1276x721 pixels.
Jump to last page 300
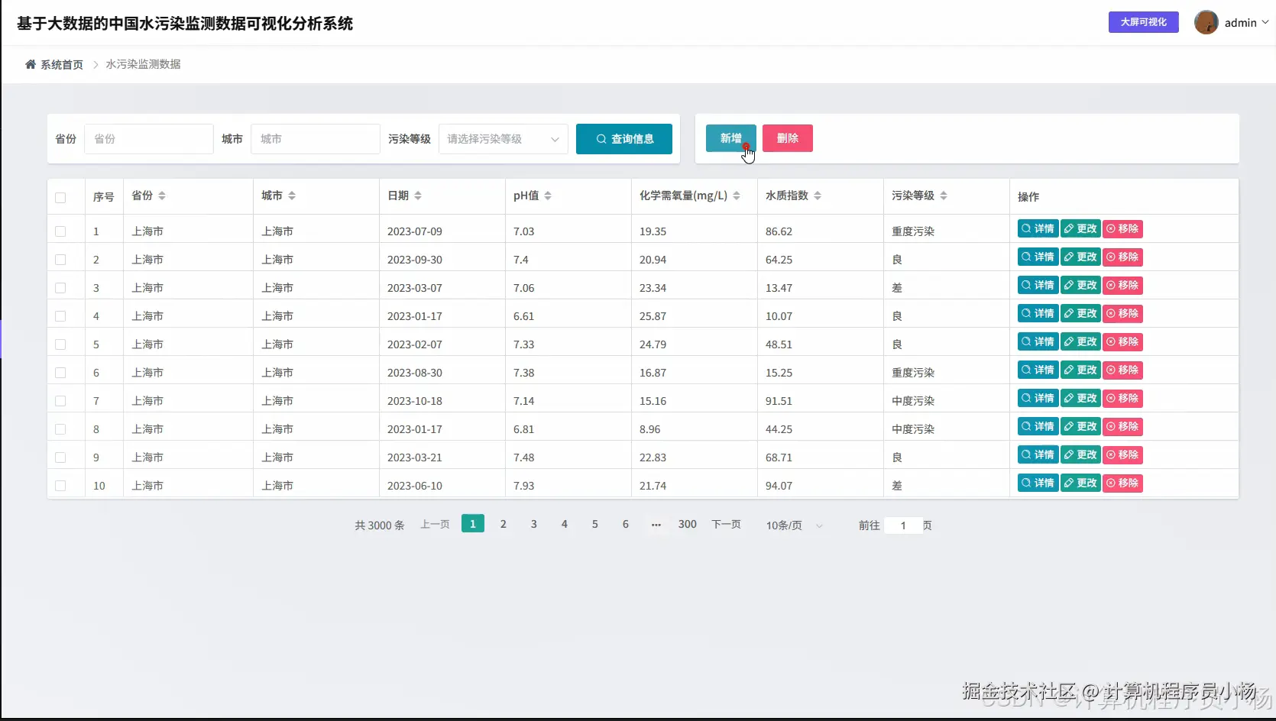[x=688, y=524]
